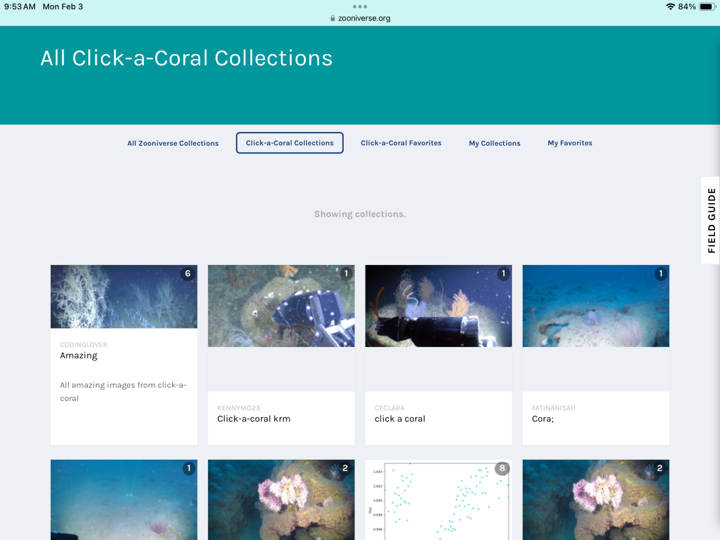Switch to Click-a-Coral Favorites tab
The height and width of the screenshot is (540, 720).
click(401, 143)
